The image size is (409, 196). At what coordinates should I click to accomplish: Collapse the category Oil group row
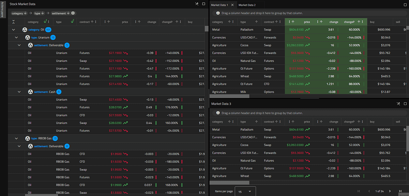pyautogui.click(x=14, y=30)
